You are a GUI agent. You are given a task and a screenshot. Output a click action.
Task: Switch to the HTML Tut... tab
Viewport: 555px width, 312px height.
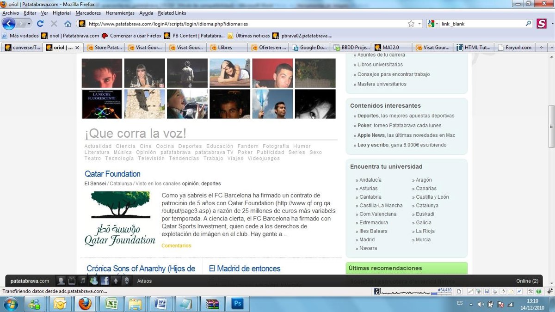473,47
